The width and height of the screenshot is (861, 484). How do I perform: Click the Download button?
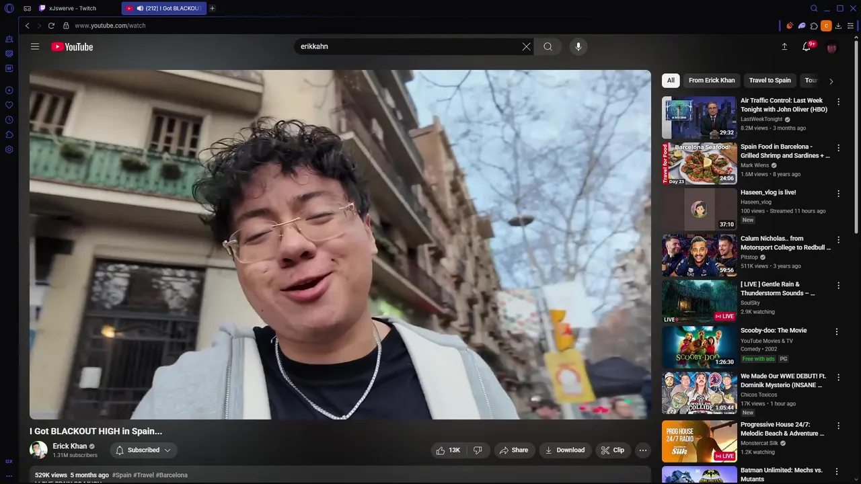point(564,450)
